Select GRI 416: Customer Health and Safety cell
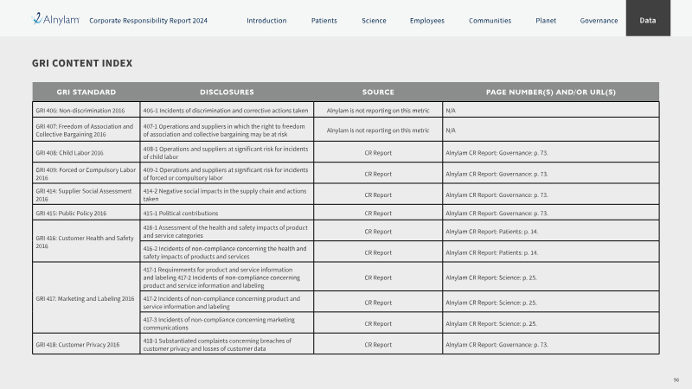 [86, 241]
